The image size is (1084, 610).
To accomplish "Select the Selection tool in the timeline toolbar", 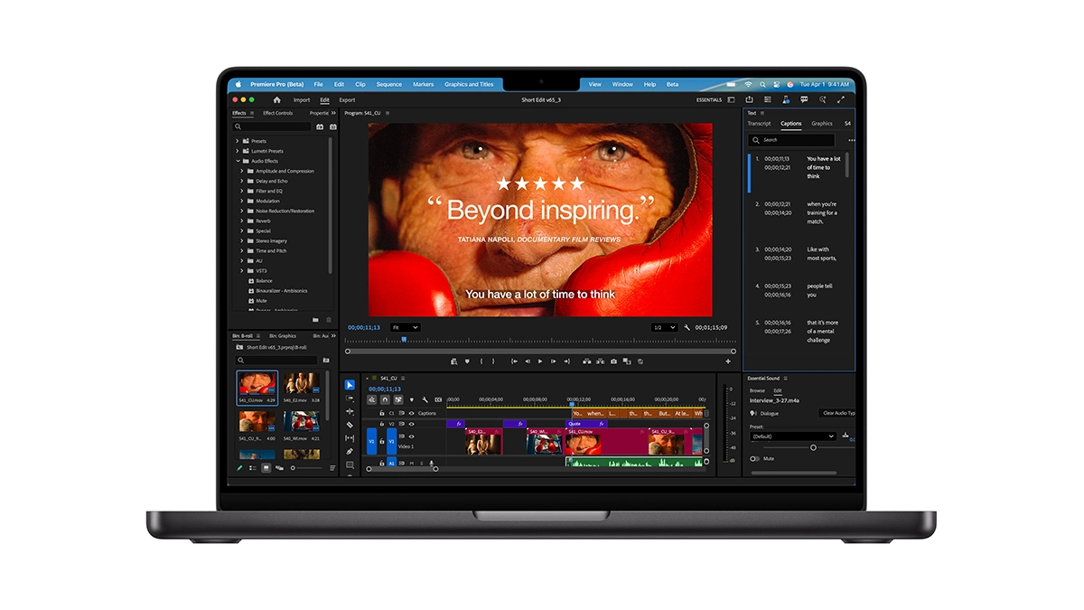I will 350,385.
